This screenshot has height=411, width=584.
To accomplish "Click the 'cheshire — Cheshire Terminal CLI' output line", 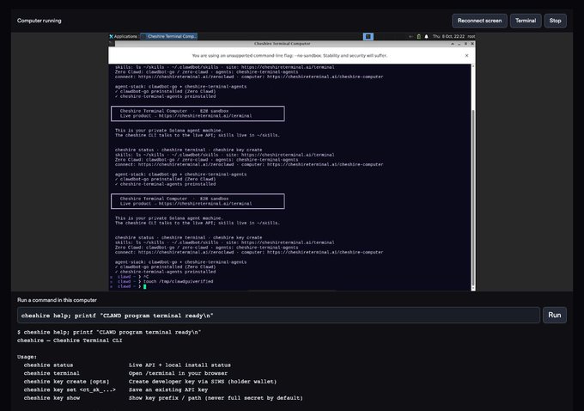I will pos(70,340).
